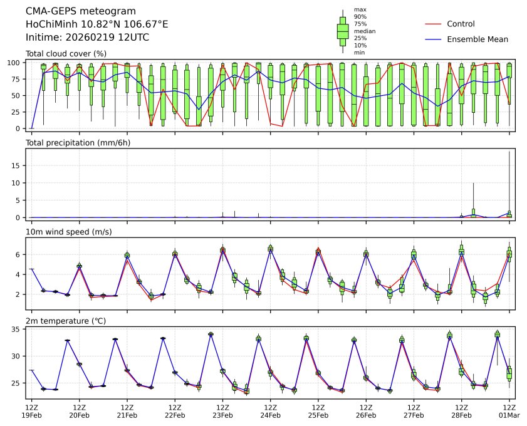The height and width of the screenshot is (426, 527).
Task: Click the 12Z 19Feb x-axis label
Action: click(x=31, y=410)
